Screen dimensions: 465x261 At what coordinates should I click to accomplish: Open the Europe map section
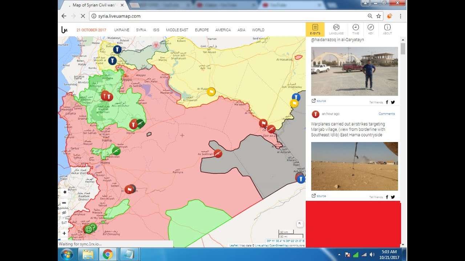[x=202, y=30]
